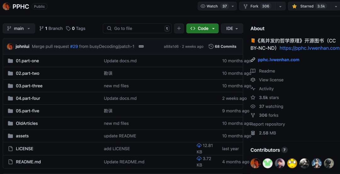Open 'Update README.md' commit message
Viewport: 340px width, 174px height.
(124, 162)
